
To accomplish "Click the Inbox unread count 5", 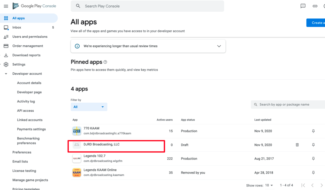I will pyautogui.click(x=53, y=28).
